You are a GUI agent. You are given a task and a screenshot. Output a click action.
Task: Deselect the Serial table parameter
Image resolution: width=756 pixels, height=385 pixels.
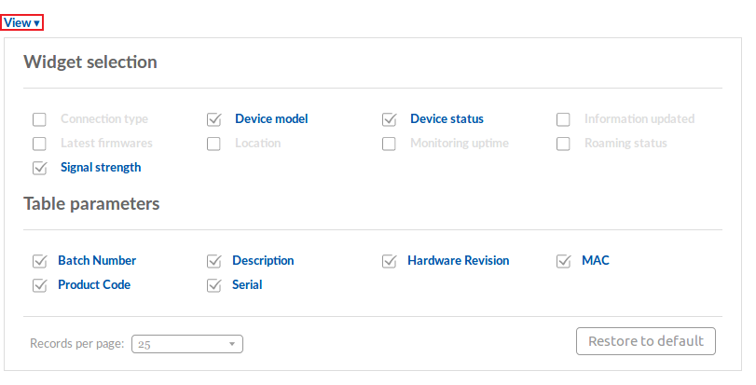tap(214, 285)
